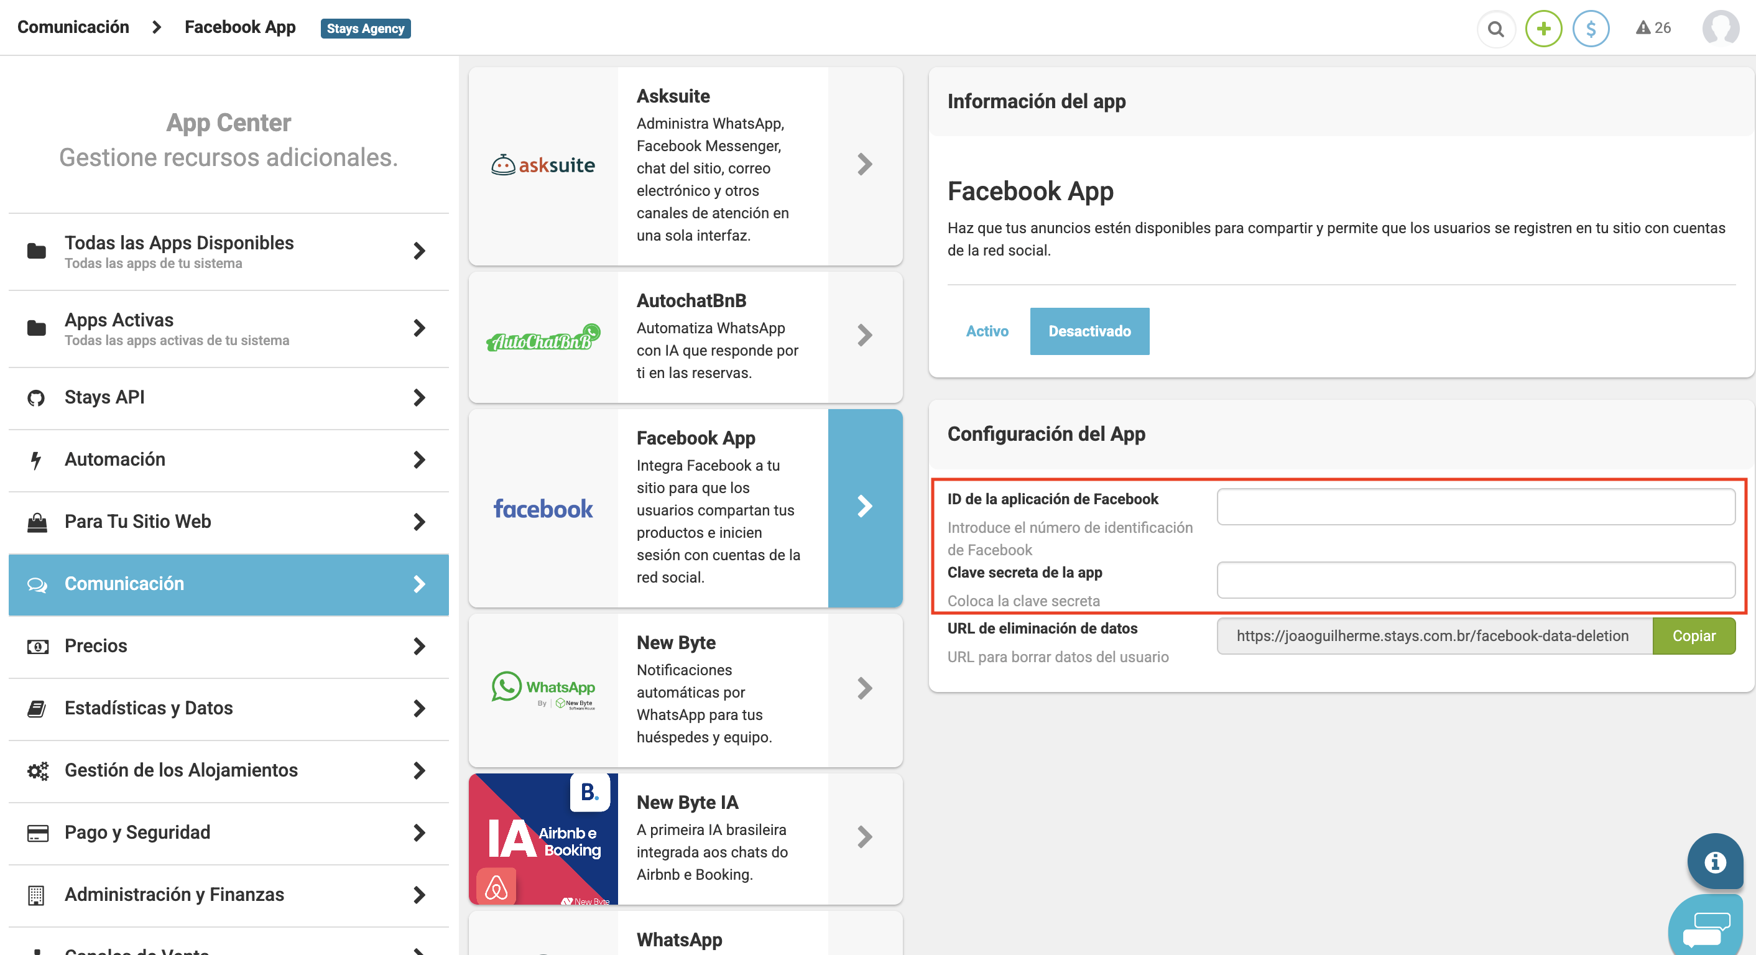The height and width of the screenshot is (955, 1756).
Task: Click the green plus add icon
Action: 1543,29
